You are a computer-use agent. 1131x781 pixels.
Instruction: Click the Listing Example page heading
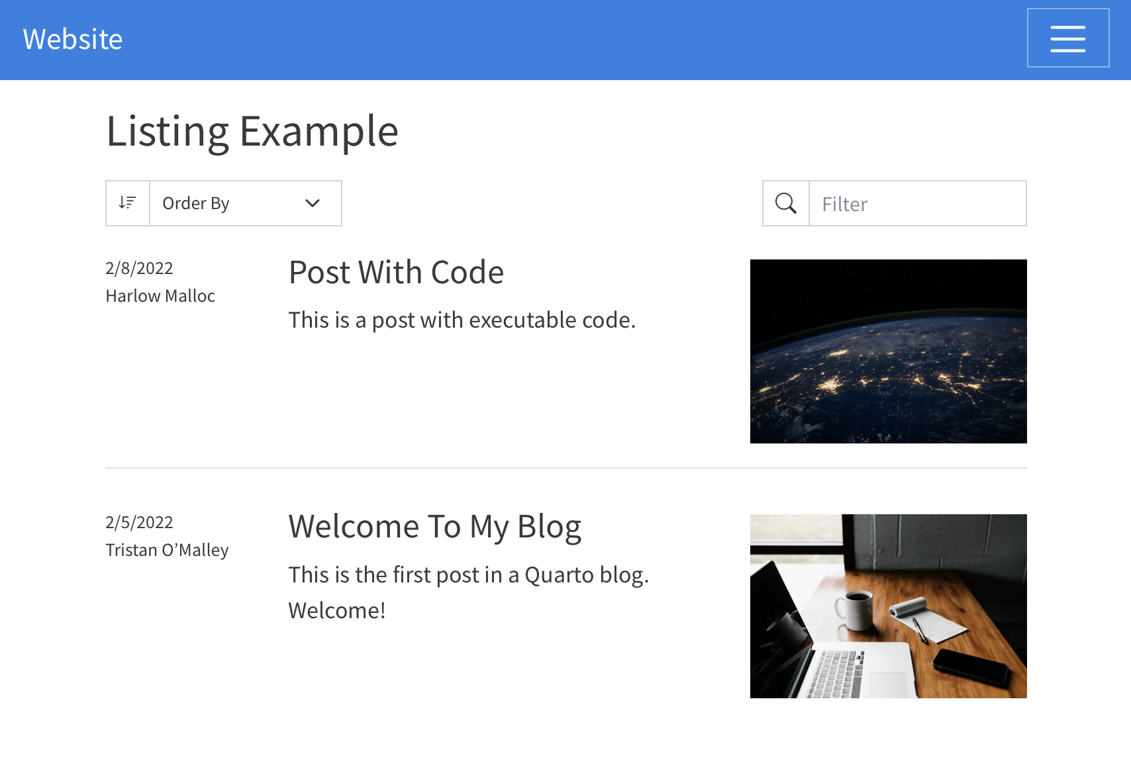252,131
